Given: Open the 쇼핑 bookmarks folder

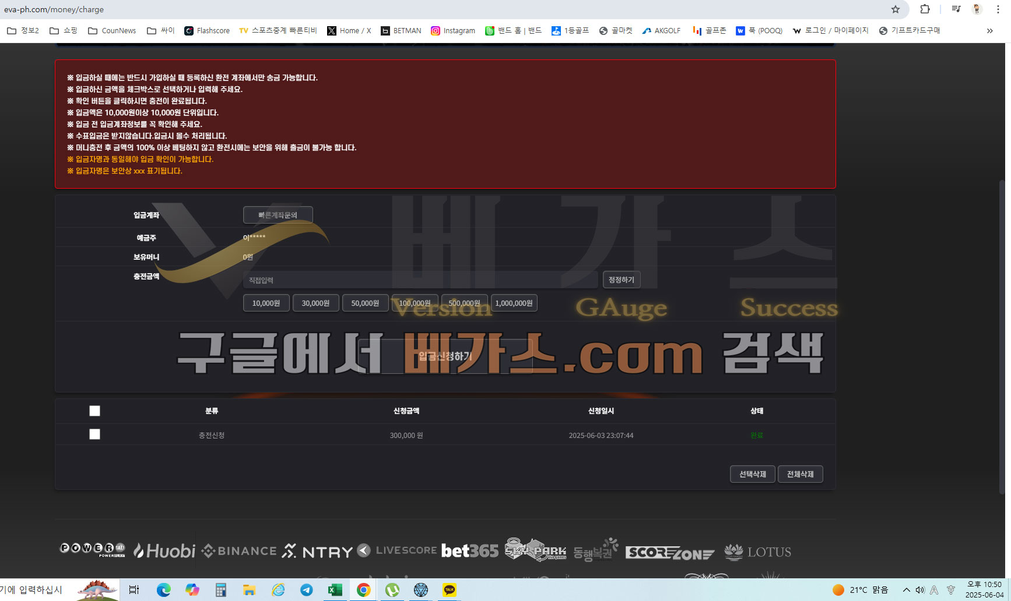Looking at the screenshot, I should pyautogui.click(x=64, y=31).
